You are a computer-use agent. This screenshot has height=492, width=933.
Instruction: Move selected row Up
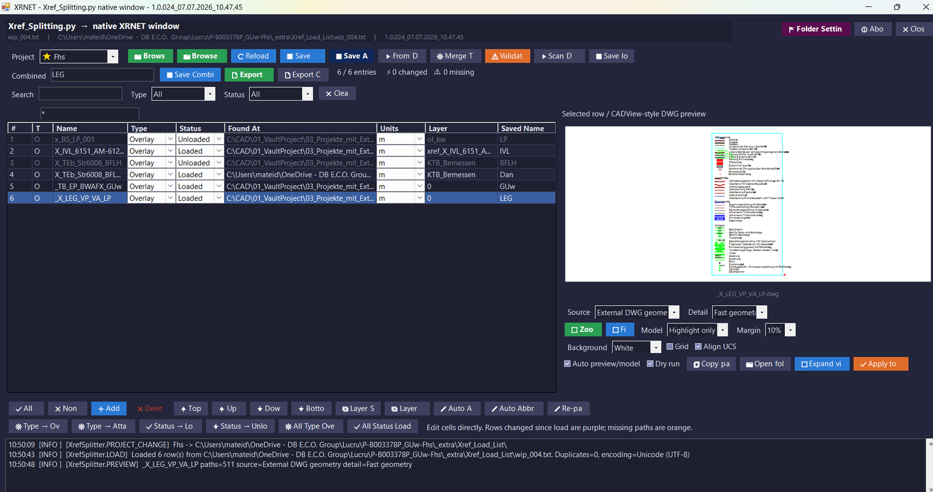(227, 409)
